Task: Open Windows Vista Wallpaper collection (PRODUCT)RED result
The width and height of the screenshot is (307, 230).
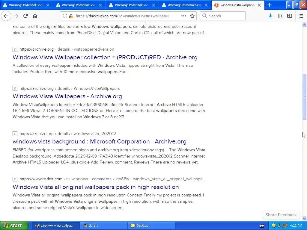Action: click(105, 57)
